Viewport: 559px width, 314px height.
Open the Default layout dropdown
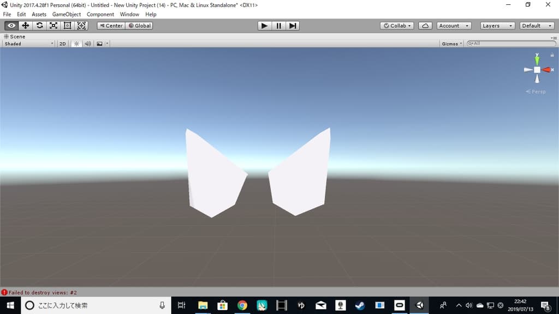click(x=537, y=26)
